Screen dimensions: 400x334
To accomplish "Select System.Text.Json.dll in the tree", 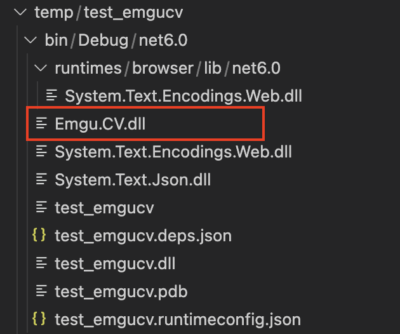I will point(133,180).
